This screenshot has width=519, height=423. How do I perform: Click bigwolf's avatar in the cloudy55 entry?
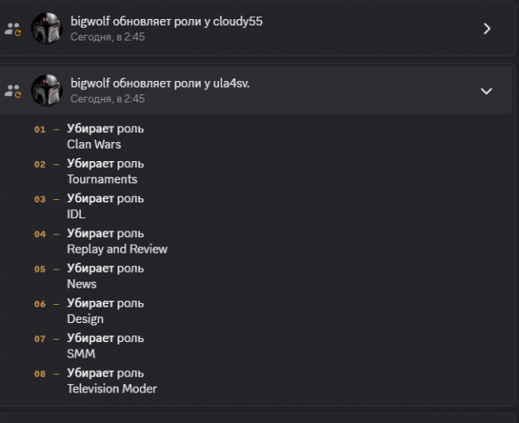pos(46,28)
